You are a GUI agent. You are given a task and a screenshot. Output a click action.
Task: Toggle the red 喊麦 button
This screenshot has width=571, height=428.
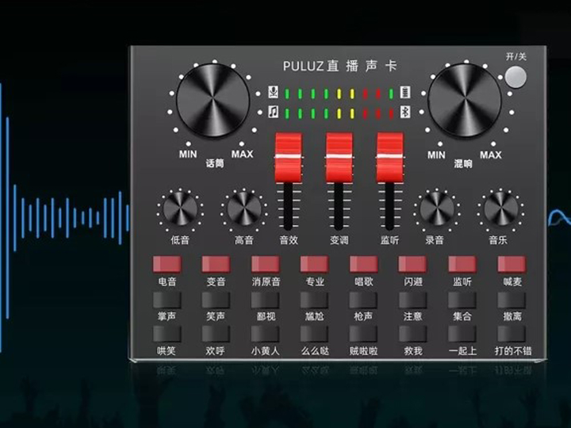[x=512, y=264]
